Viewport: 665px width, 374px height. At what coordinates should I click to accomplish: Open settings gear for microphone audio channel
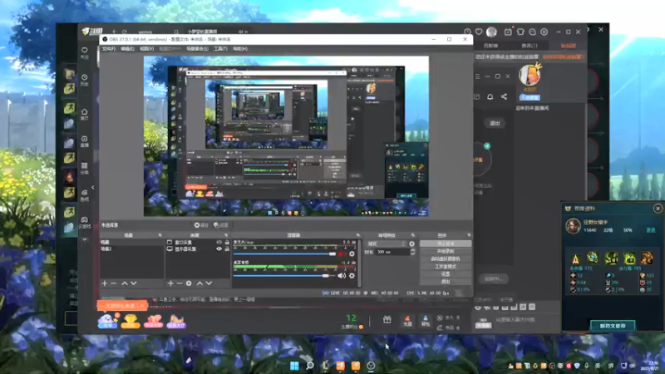(x=352, y=254)
